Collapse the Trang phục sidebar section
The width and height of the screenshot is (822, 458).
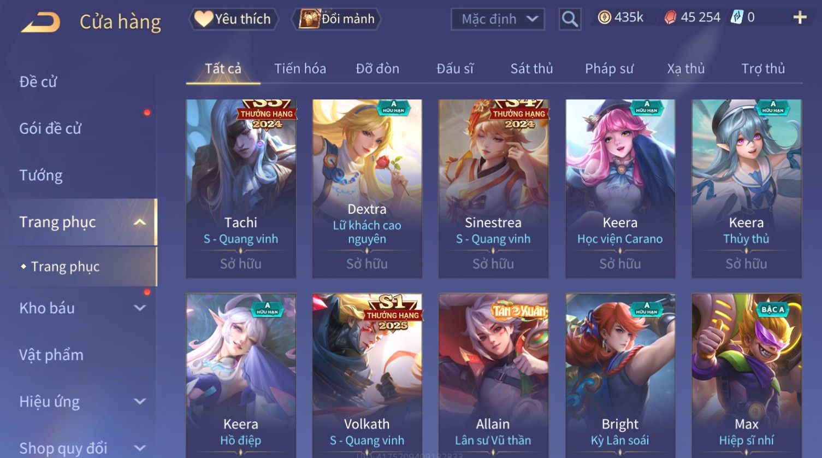coord(140,222)
